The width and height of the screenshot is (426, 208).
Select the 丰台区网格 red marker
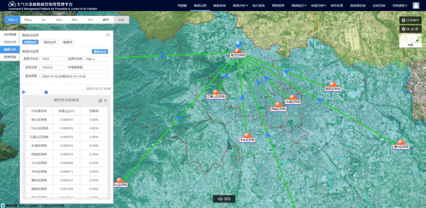[x=247, y=135]
